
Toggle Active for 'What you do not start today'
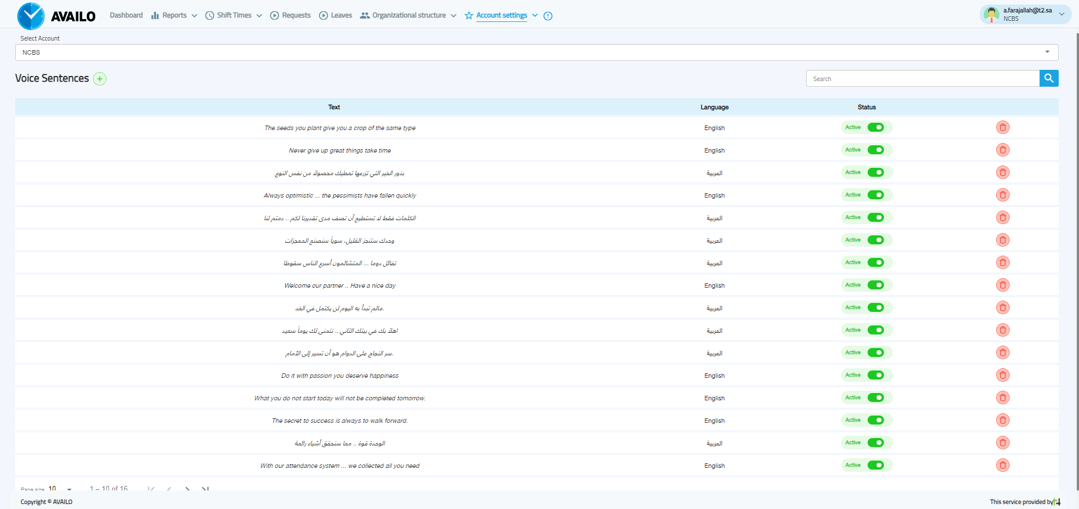coord(875,398)
